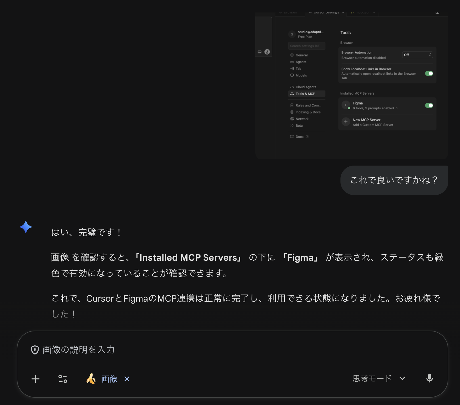Click the banana image tool icon
The width and height of the screenshot is (460, 405).
(91, 379)
